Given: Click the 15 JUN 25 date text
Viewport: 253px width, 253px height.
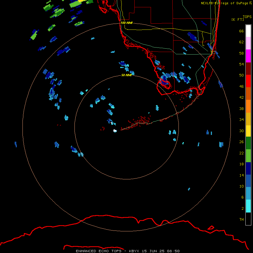Looking at the screenshot, I should [x=153, y=251].
